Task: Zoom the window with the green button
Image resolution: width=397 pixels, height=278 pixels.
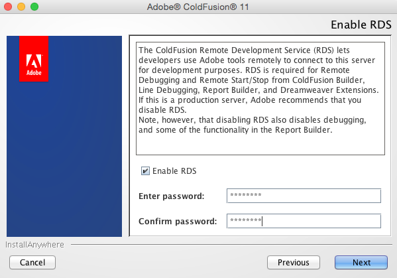Action: 34,7
